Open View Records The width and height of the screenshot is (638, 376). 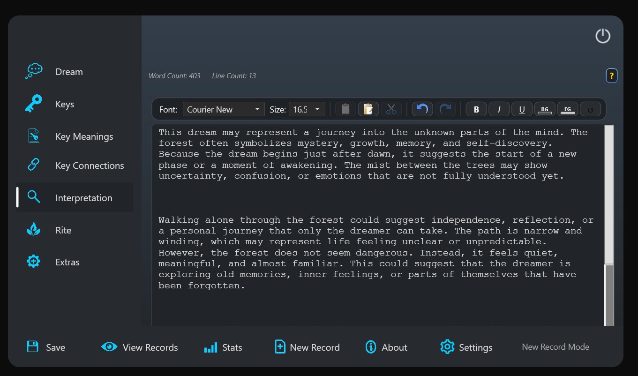pos(140,347)
